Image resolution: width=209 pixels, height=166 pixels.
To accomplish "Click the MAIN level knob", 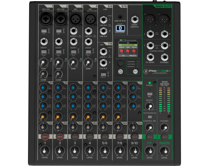I will [x=165, y=151].
